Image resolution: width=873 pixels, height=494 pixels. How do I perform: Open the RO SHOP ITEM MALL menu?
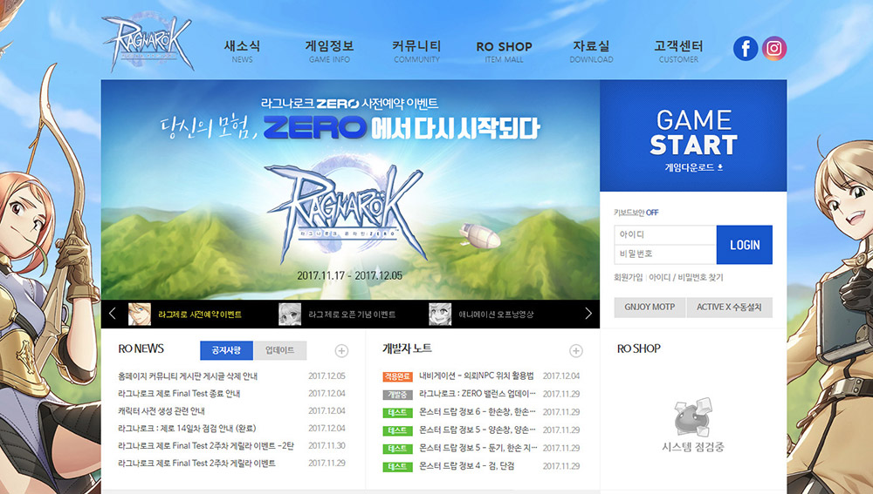[x=504, y=51]
